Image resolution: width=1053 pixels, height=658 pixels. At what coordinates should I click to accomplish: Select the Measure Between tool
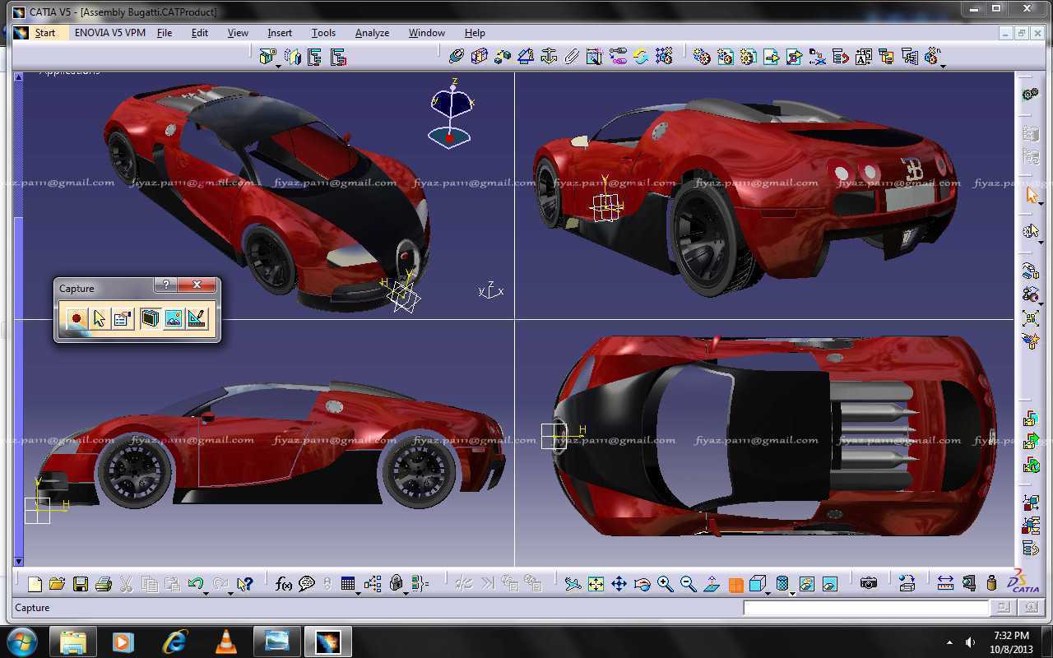coord(945,584)
